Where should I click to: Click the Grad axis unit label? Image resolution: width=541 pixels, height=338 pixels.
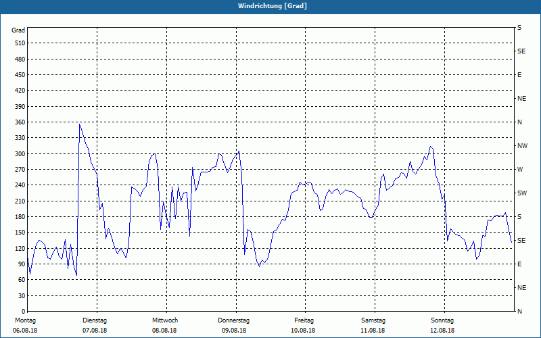coord(18,30)
